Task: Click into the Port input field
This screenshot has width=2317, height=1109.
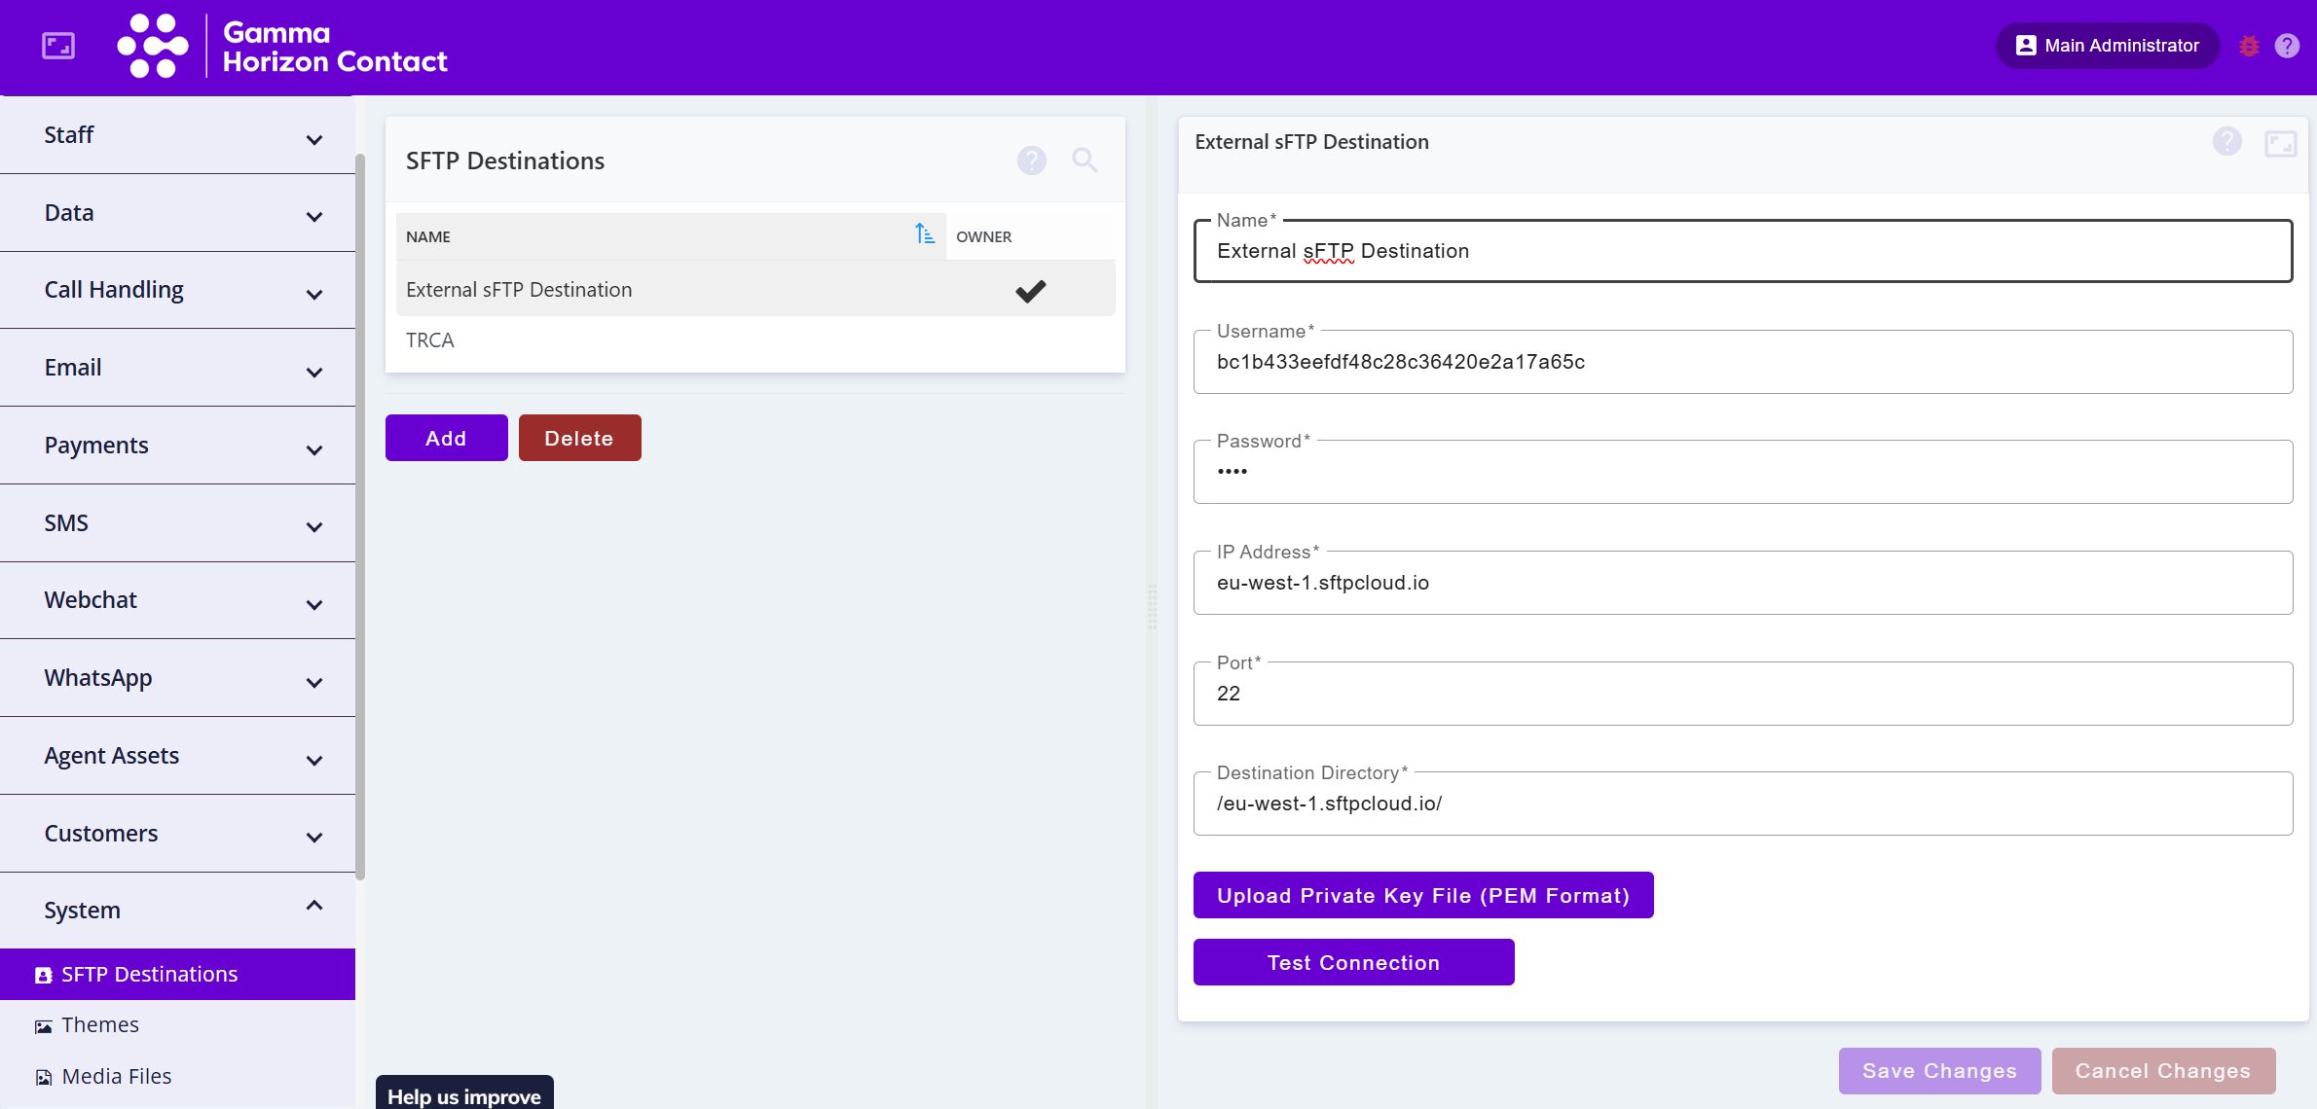Action: point(1742,694)
